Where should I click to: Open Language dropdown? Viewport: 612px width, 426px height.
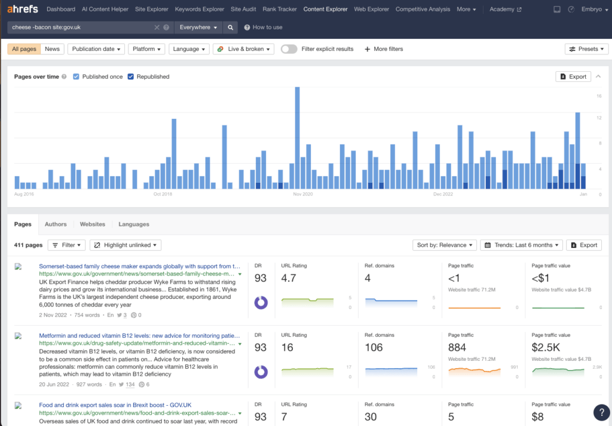pos(189,49)
